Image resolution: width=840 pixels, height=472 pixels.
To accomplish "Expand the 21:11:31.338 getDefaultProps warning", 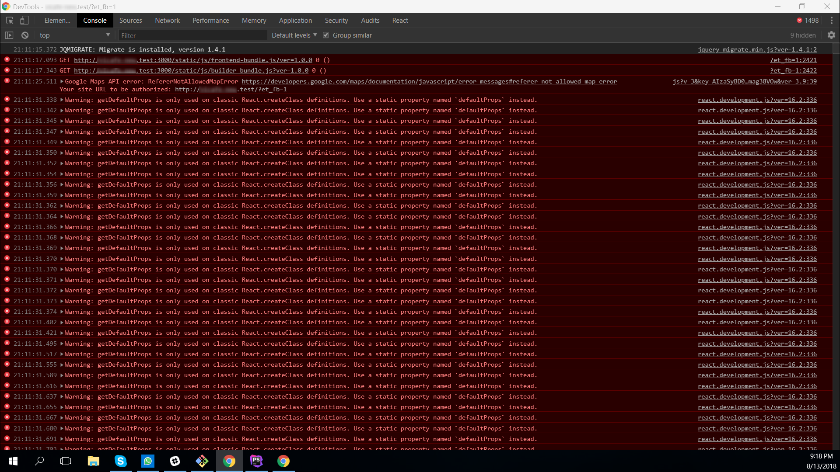I will [x=62, y=100].
